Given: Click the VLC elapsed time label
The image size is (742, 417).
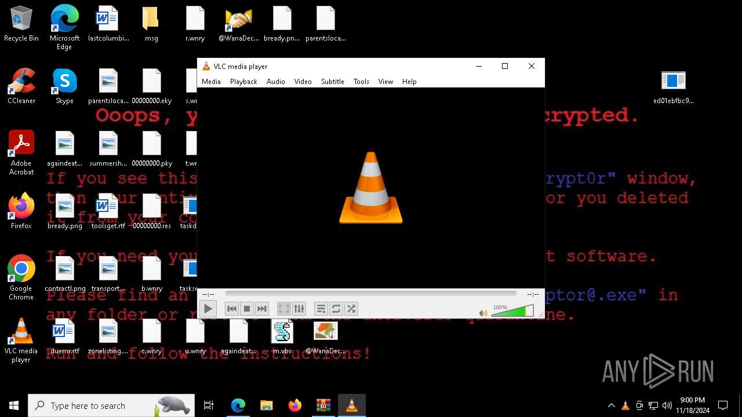Looking at the screenshot, I should tap(209, 294).
